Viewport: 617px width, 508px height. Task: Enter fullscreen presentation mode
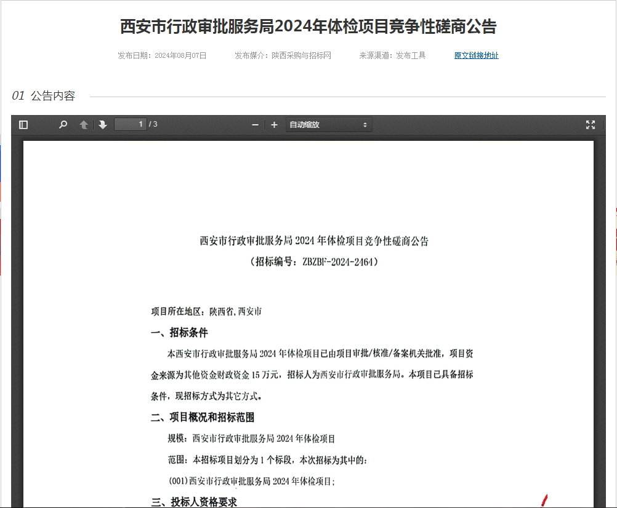click(x=591, y=125)
